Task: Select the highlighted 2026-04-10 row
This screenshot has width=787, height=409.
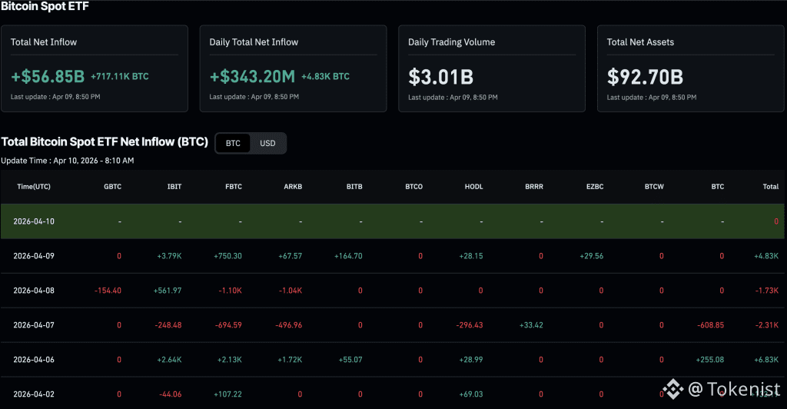Action: tap(34, 221)
